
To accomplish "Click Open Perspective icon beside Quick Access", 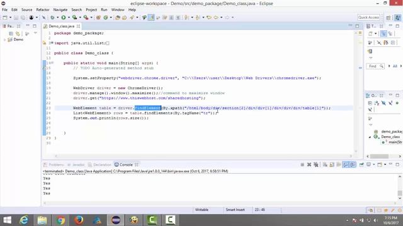I will (x=389, y=18).
